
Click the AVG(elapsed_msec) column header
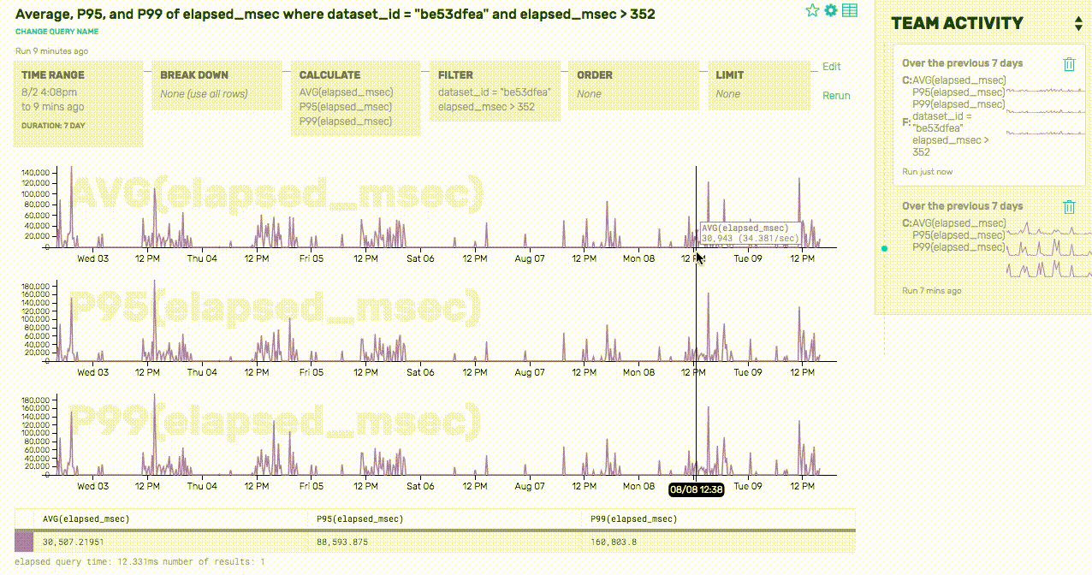pyautogui.click(x=86, y=519)
